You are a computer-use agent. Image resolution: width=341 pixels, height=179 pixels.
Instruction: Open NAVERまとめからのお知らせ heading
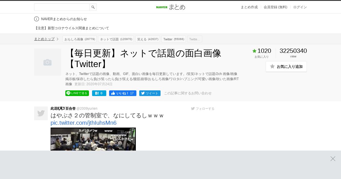64,19
